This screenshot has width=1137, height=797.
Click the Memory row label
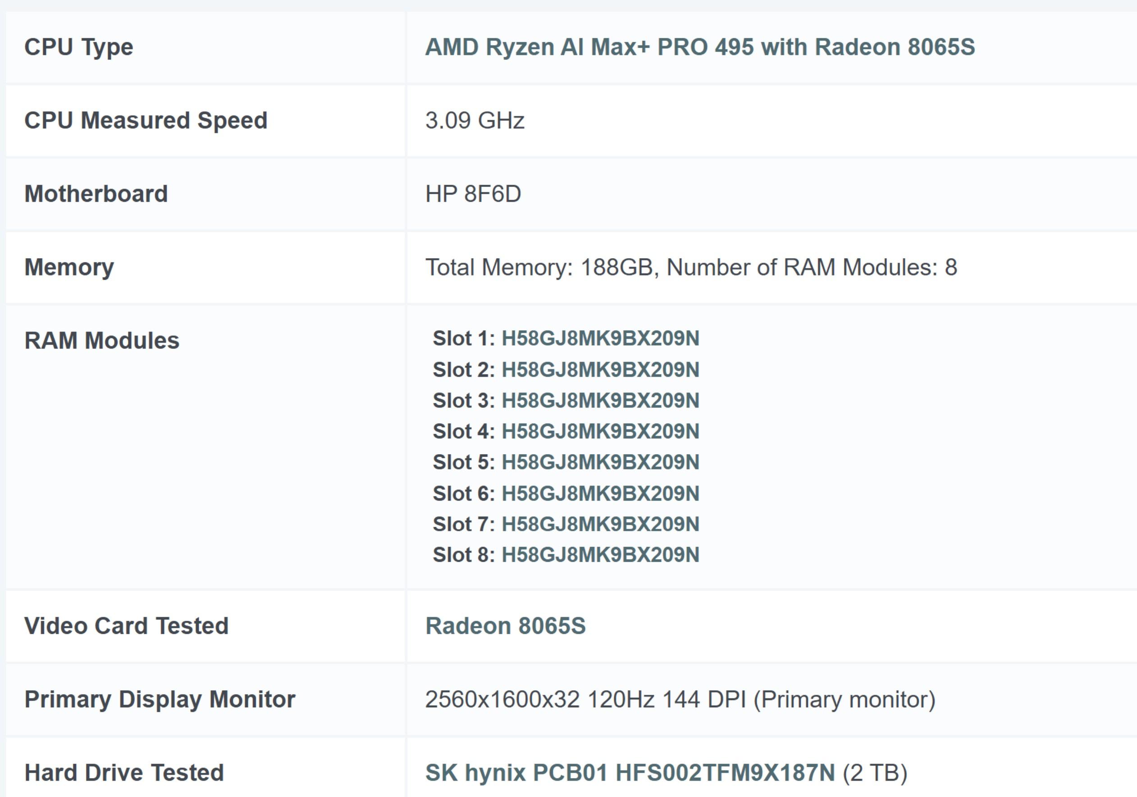click(69, 268)
